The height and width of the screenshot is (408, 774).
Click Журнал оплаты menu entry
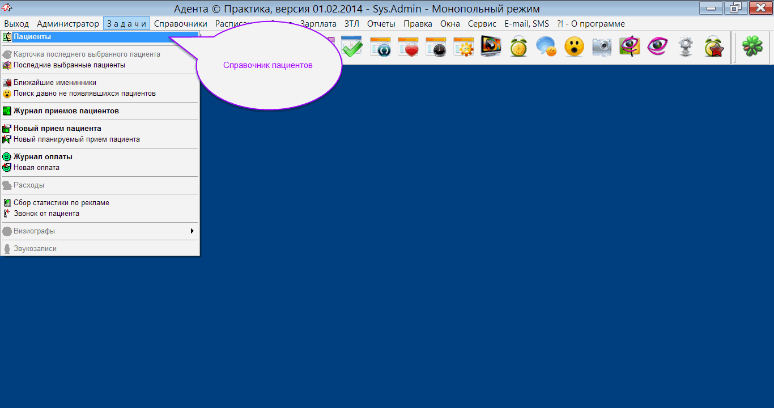point(43,157)
